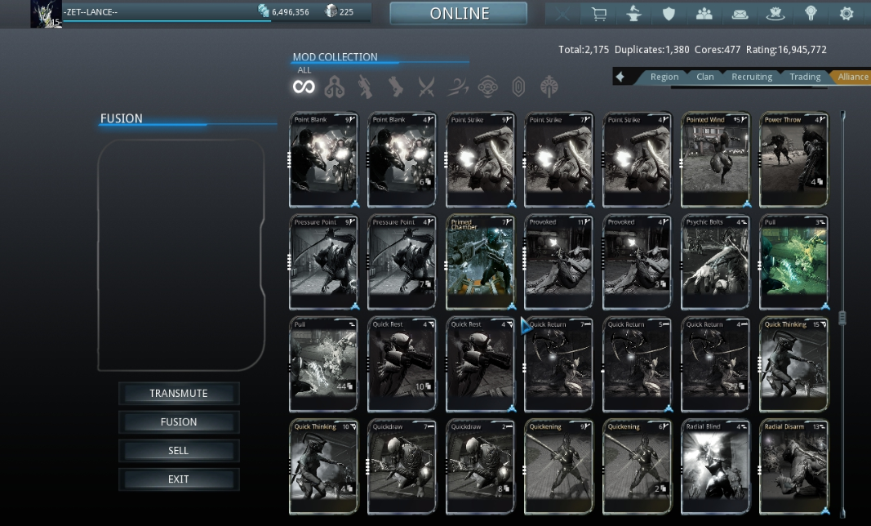Select the aura tree-shaped filter icon
Screen dimensions: 871x526
[x=549, y=87]
